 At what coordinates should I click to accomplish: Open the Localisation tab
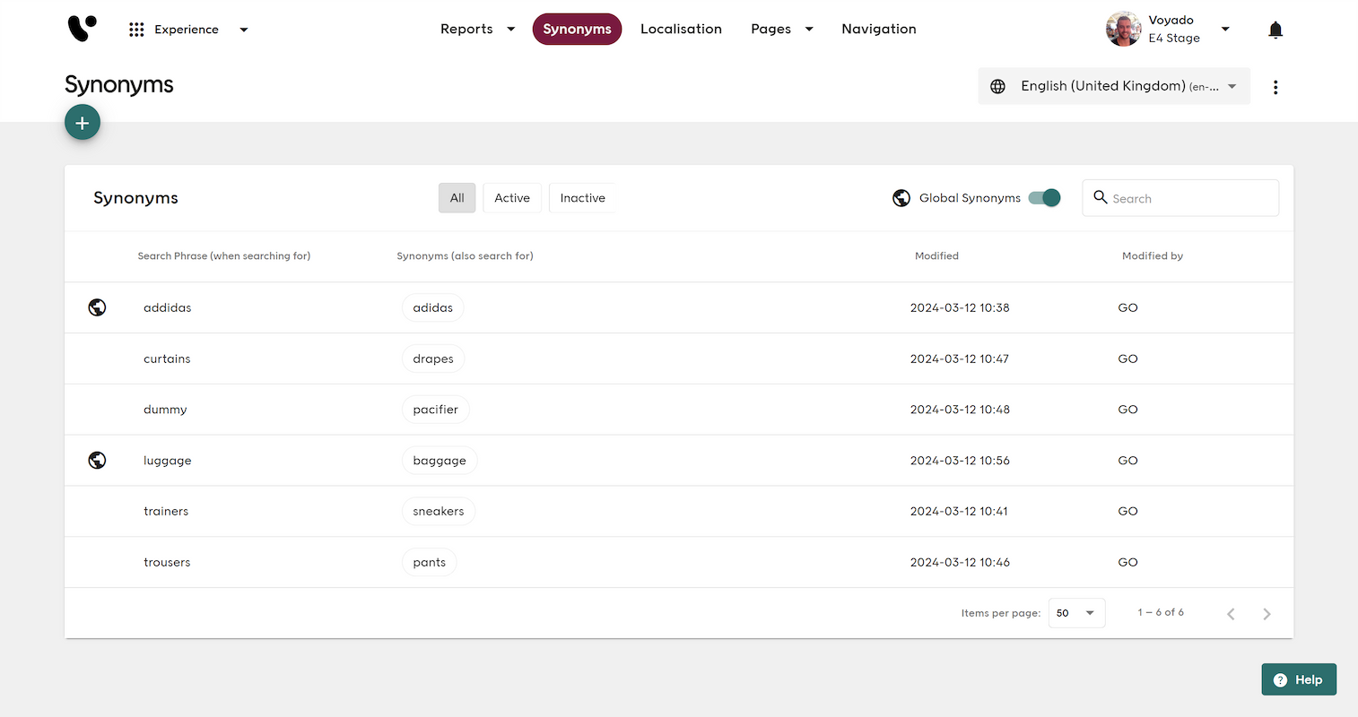[x=681, y=30]
